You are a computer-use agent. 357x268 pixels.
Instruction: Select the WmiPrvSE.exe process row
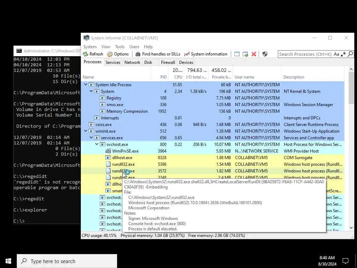coord(213,151)
